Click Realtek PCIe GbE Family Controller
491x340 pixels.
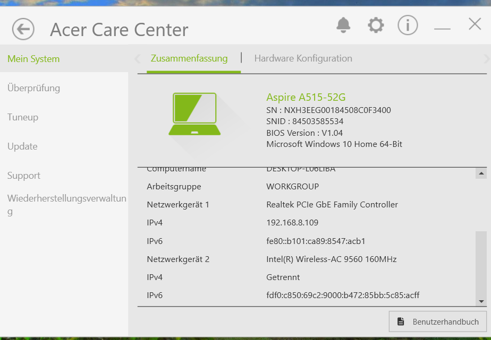(x=332, y=205)
